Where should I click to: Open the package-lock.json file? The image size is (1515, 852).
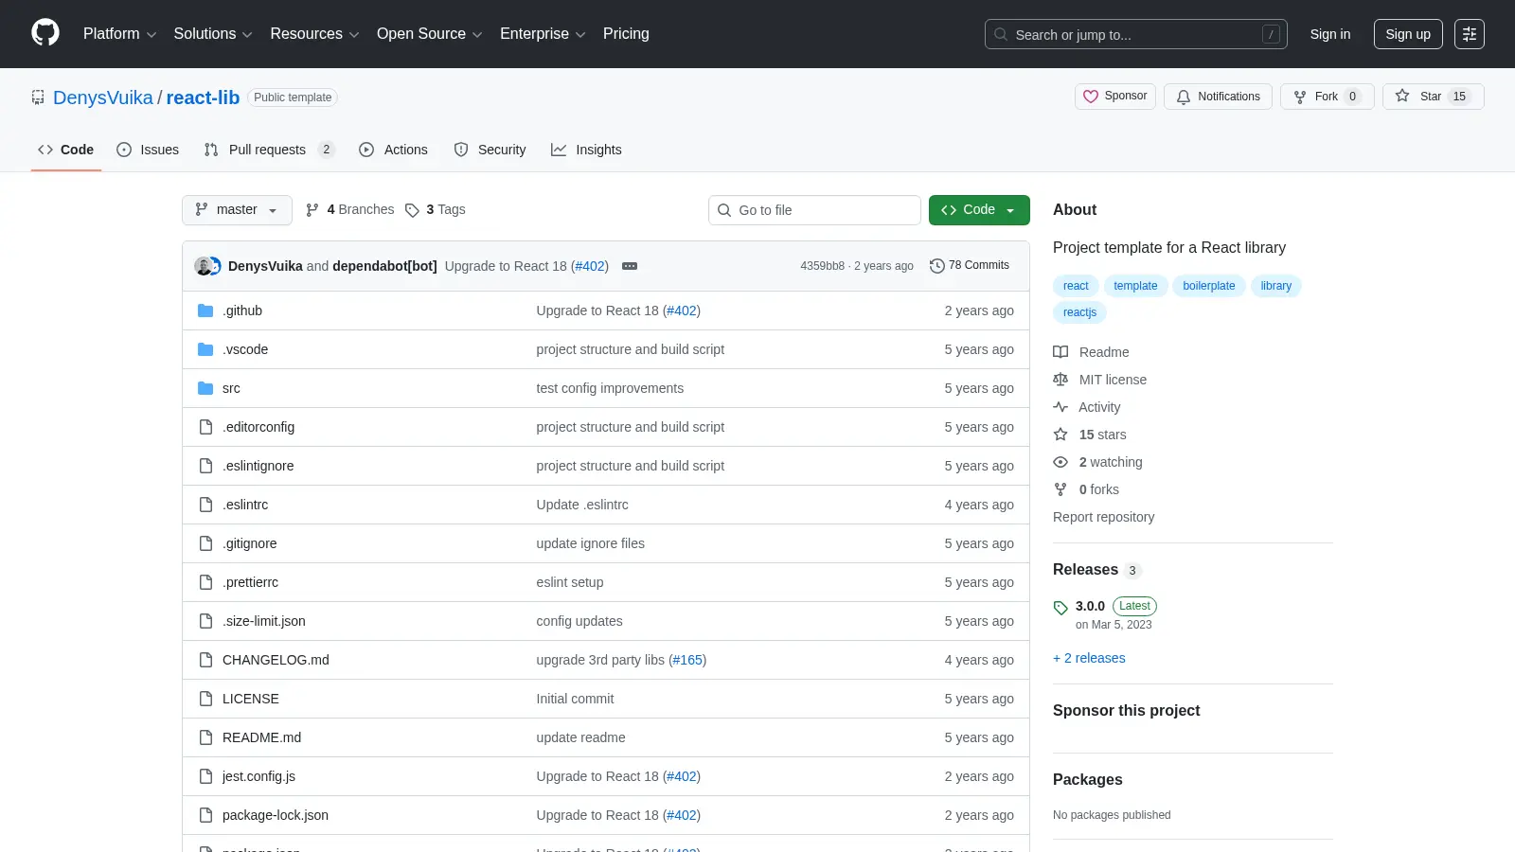[276, 815]
